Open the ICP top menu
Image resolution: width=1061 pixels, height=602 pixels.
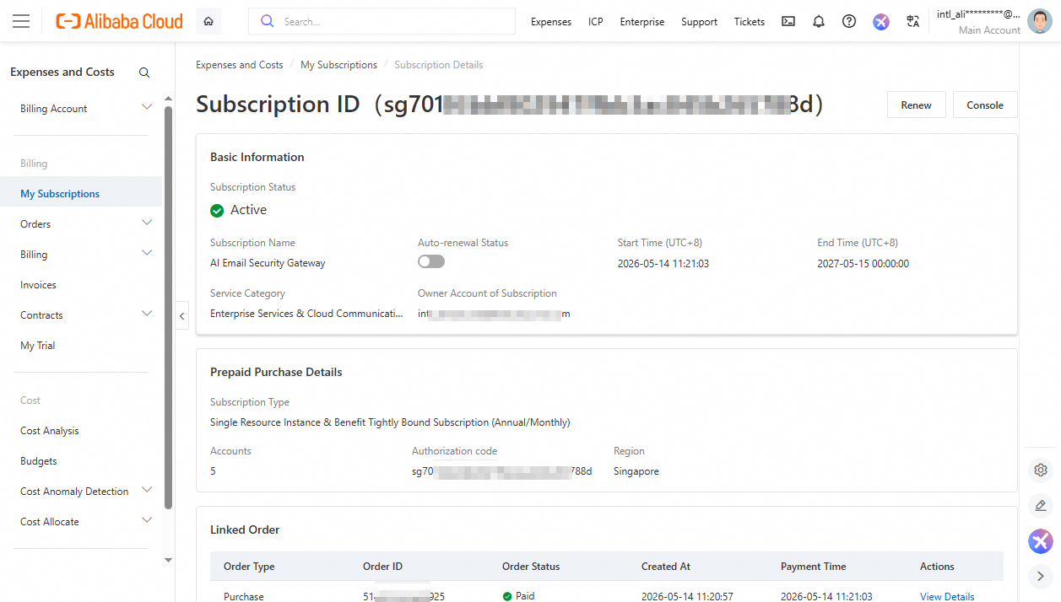(596, 22)
